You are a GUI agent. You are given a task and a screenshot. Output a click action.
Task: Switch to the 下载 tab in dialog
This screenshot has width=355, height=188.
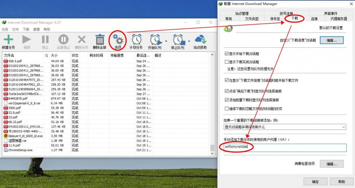coord(295,18)
